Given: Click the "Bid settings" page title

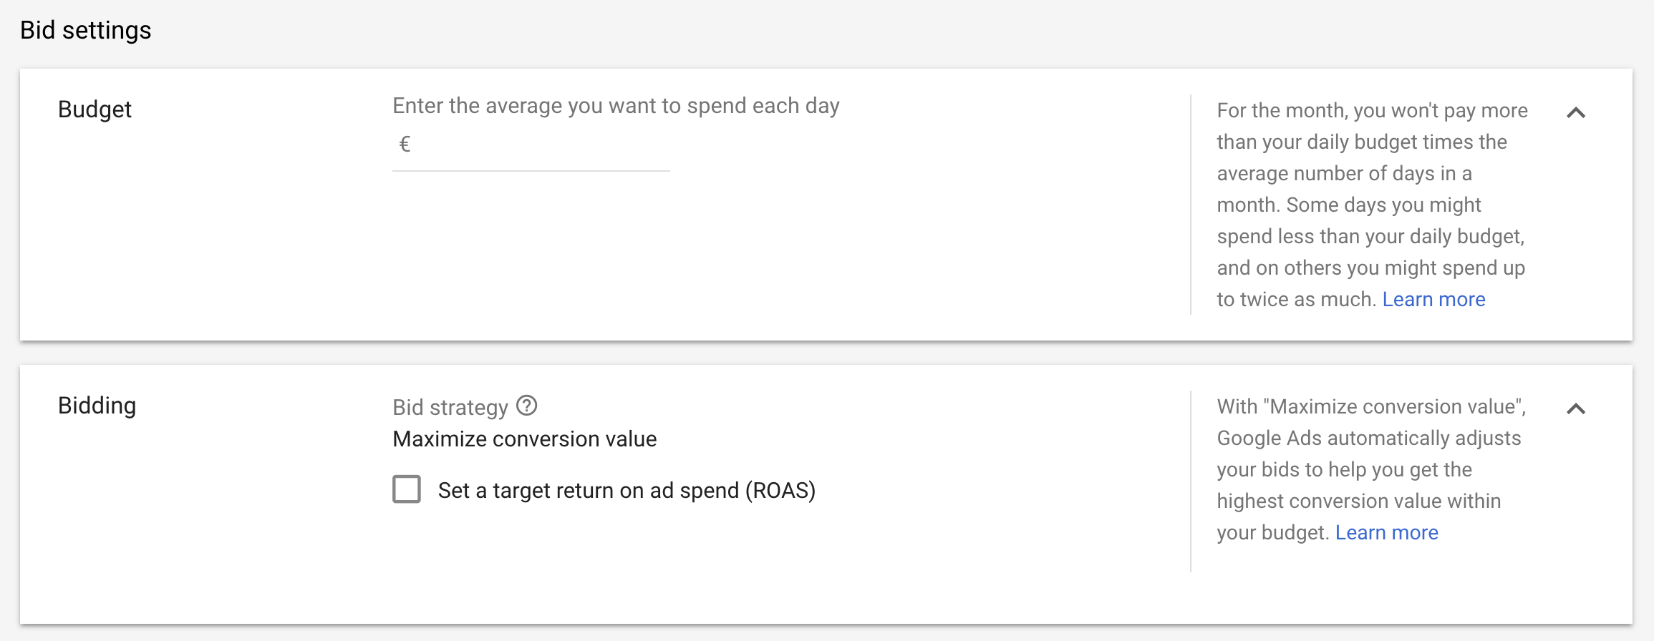Looking at the screenshot, I should [x=86, y=30].
